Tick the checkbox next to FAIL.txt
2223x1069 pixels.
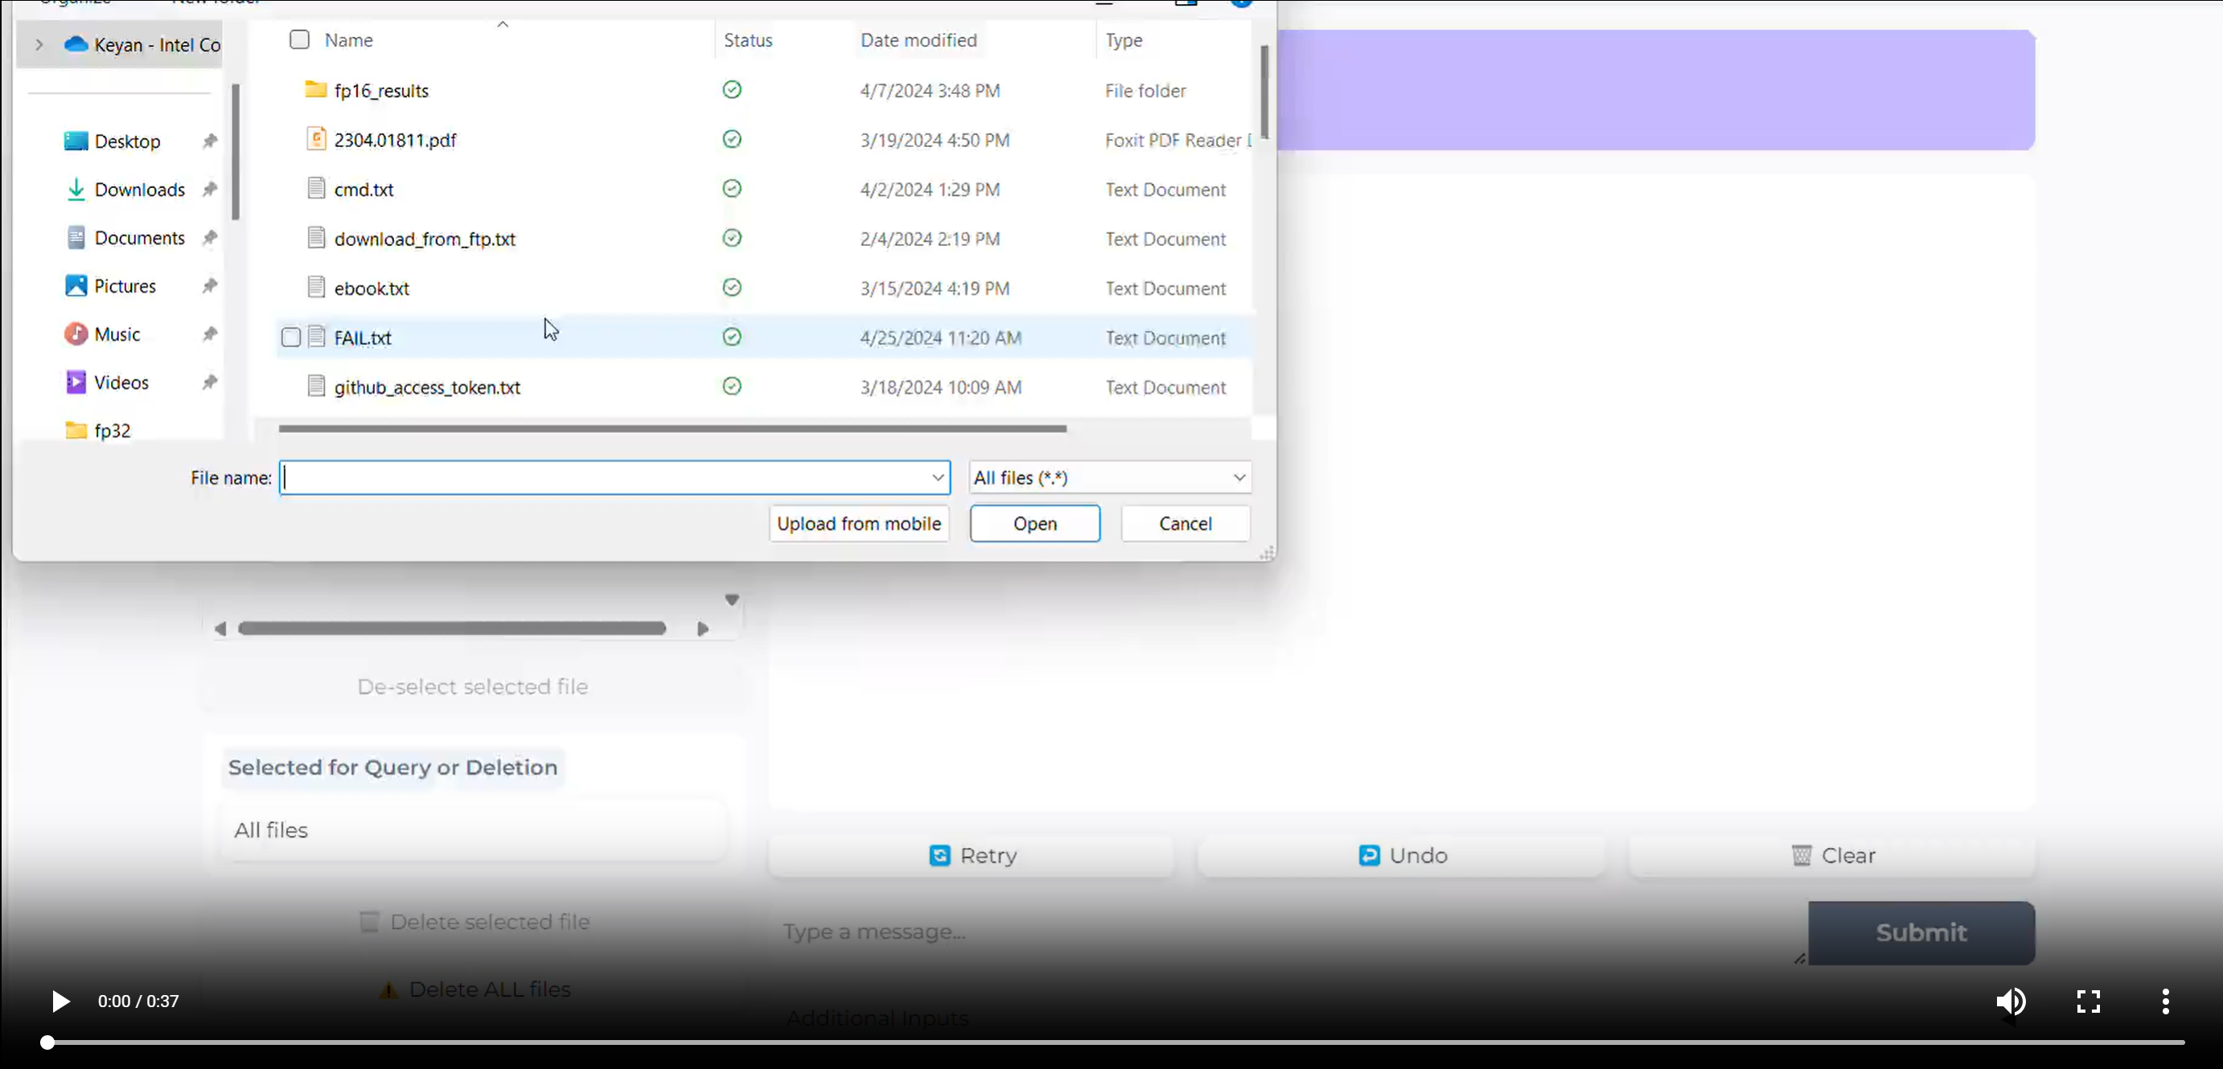click(291, 337)
